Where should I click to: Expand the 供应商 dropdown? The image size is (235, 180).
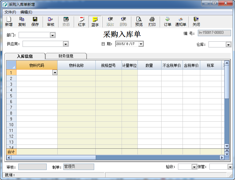pyautogui.click(x=66, y=44)
